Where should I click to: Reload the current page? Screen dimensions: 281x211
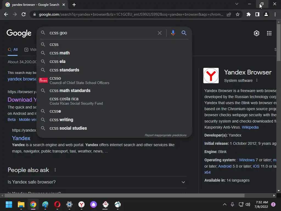tap(24, 14)
